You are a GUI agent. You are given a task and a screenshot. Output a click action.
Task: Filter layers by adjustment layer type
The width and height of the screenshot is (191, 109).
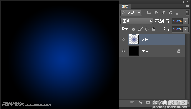tap(156, 13)
